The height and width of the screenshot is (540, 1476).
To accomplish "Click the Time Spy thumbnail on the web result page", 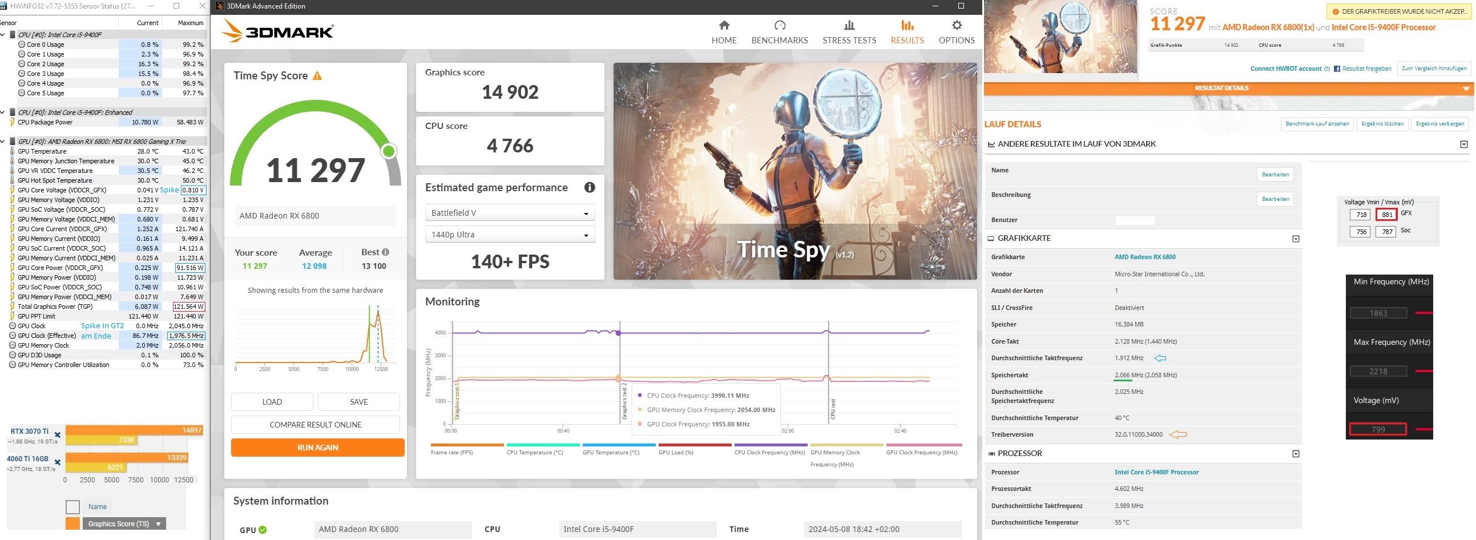I will pos(1060,37).
